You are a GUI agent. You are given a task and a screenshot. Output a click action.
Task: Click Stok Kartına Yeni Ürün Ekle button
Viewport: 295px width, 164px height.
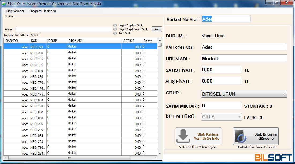pos(198,136)
